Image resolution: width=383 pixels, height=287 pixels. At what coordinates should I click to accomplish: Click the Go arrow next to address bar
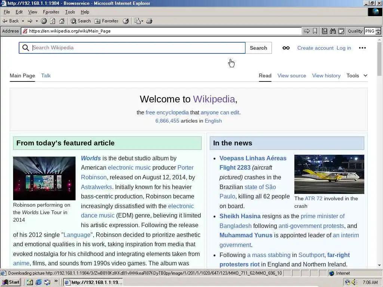point(307,31)
